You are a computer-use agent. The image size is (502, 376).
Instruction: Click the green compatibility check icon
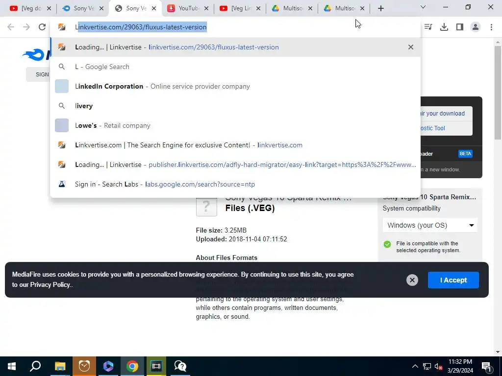pyautogui.click(x=387, y=244)
